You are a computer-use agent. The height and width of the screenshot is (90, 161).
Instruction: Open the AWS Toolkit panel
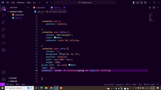[x=4, y=43]
